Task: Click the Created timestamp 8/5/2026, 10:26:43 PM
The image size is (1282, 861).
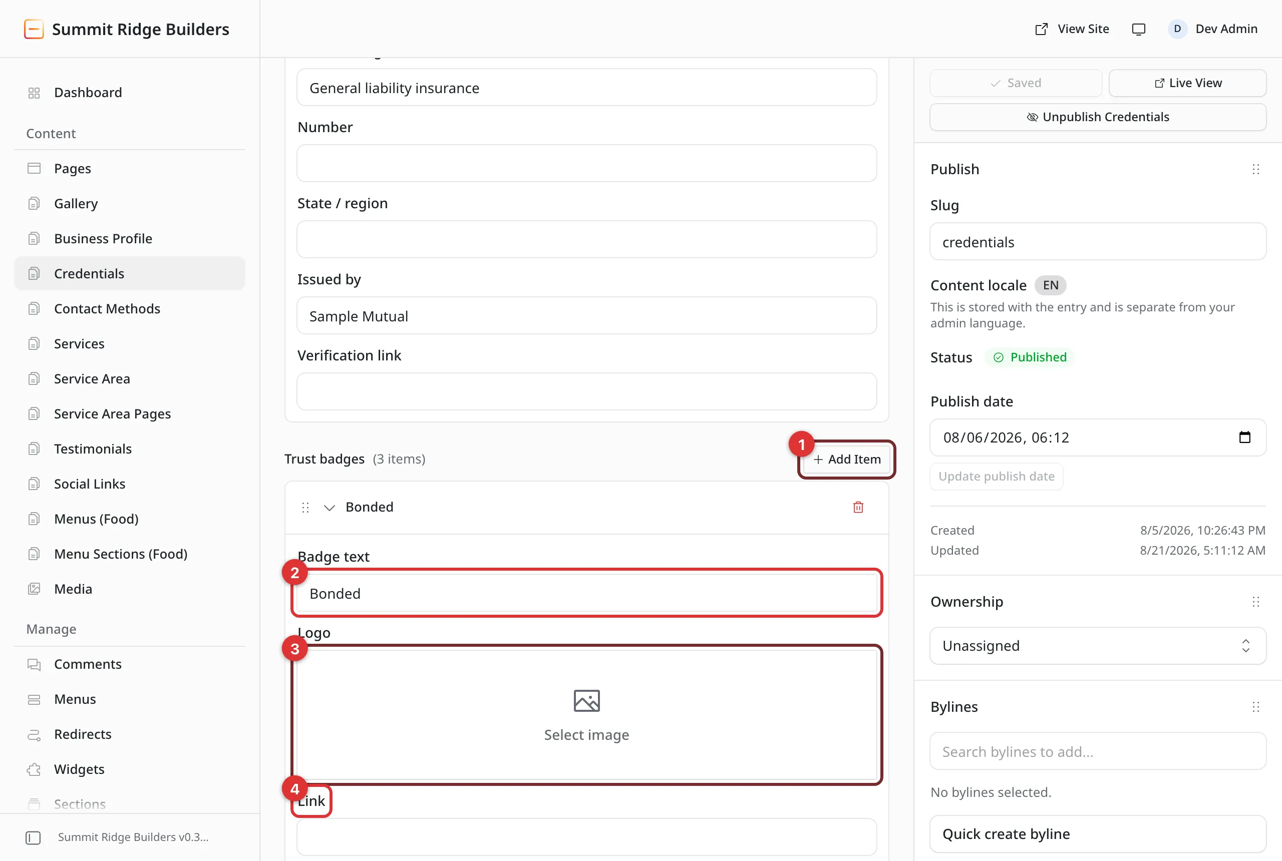Action: click(x=1202, y=531)
